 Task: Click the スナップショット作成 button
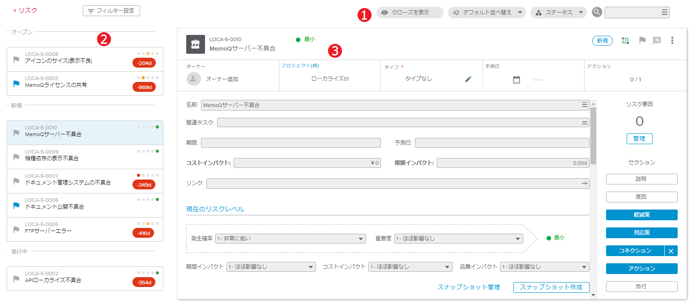[551, 287]
